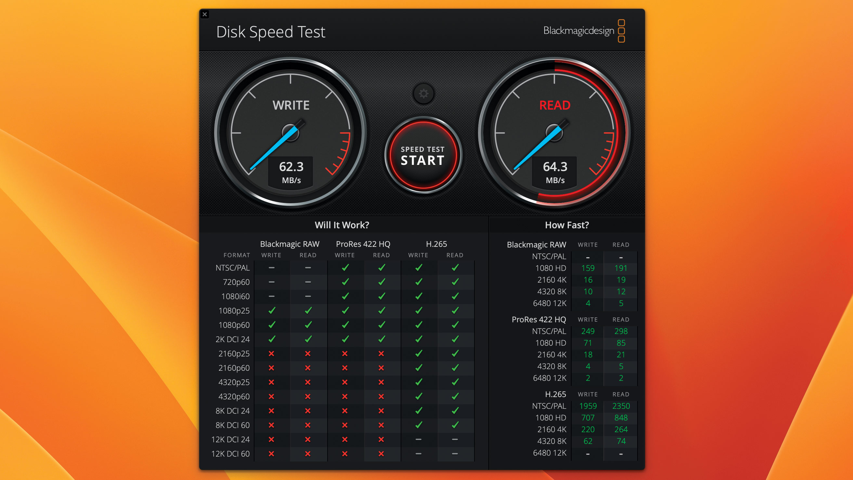Click Blackmagic RAW 4320 8K read value 12

click(x=621, y=292)
